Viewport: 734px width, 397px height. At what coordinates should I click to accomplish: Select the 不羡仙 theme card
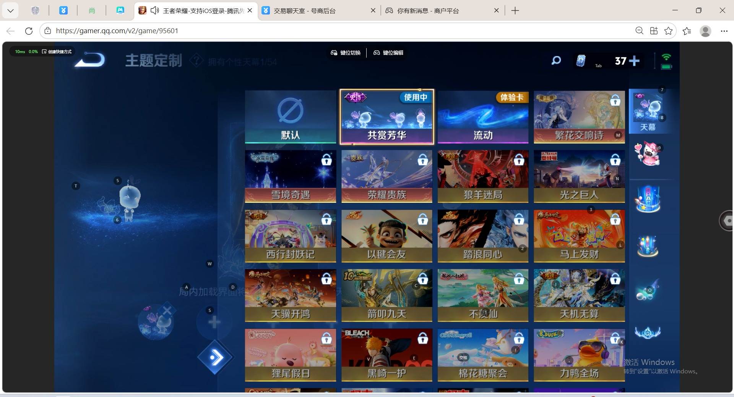click(483, 295)
